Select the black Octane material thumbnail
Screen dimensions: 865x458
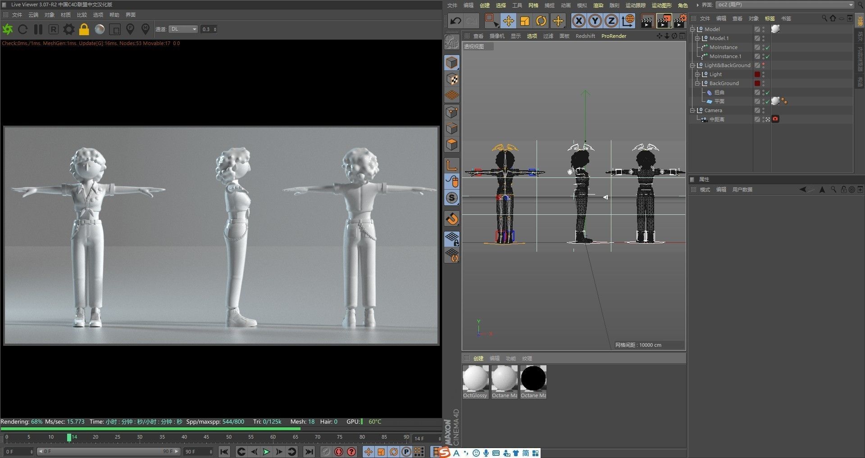[x=533, y=378]
